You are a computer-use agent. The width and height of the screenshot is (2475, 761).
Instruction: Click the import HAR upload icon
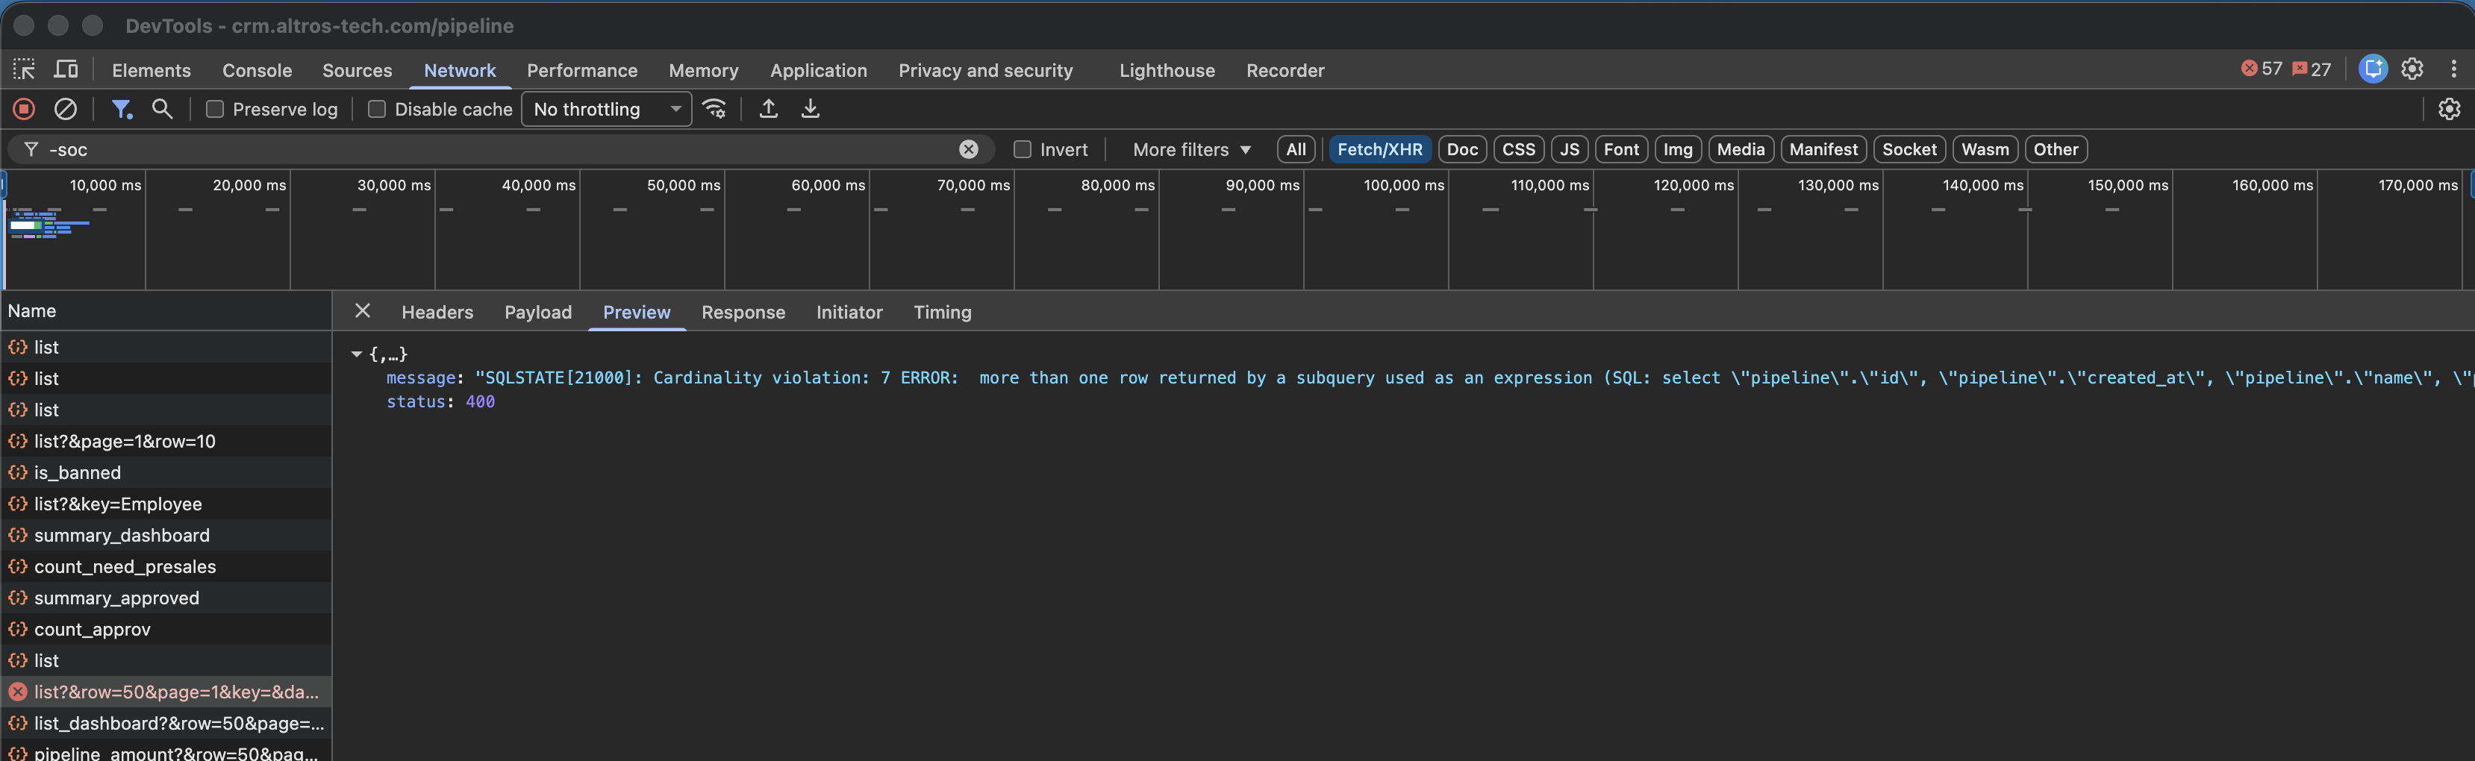pos(769,110)
